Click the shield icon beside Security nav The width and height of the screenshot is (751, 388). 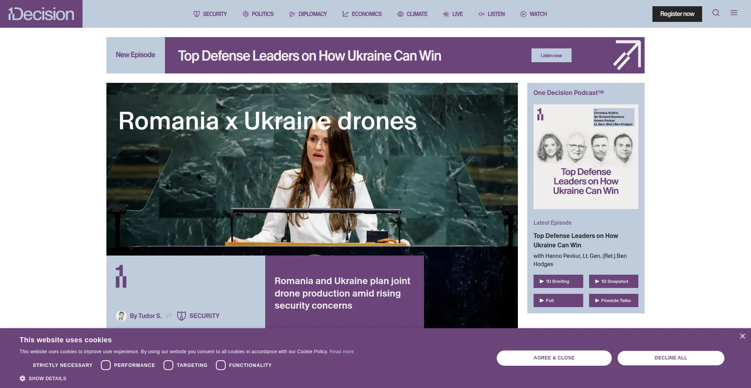196,14
